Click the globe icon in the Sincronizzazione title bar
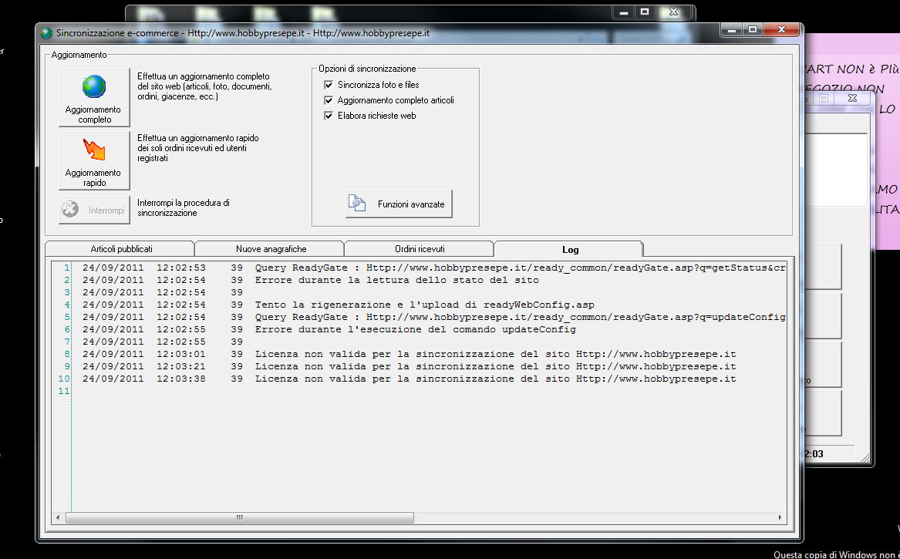Viewport: 900px width, 559px height. pos(46,33)
